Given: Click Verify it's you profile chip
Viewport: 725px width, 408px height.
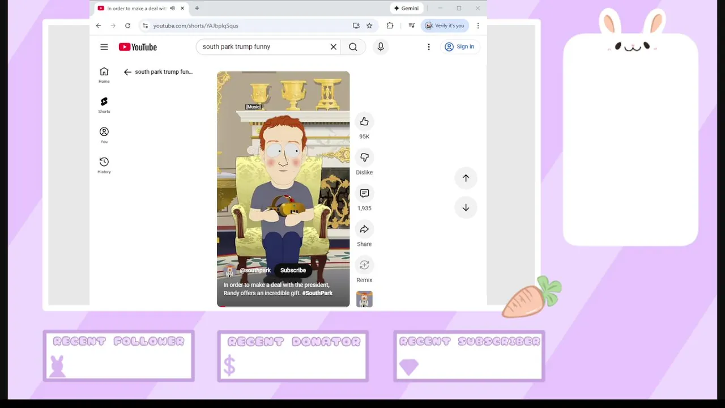Looking at the screenshot, I should pos(445,25).
